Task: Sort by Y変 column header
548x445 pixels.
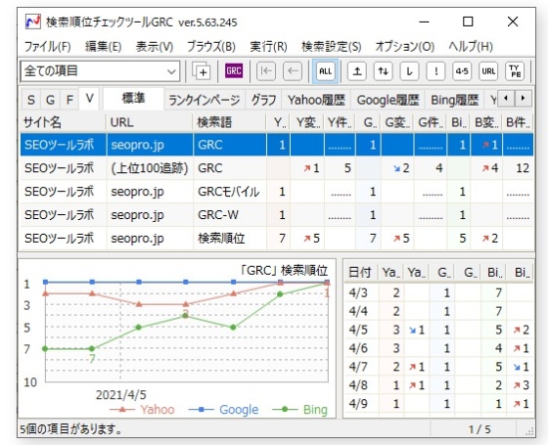Action: 307,122
